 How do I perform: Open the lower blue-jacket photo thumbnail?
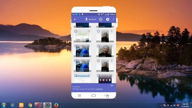click(x=82, y=66)
